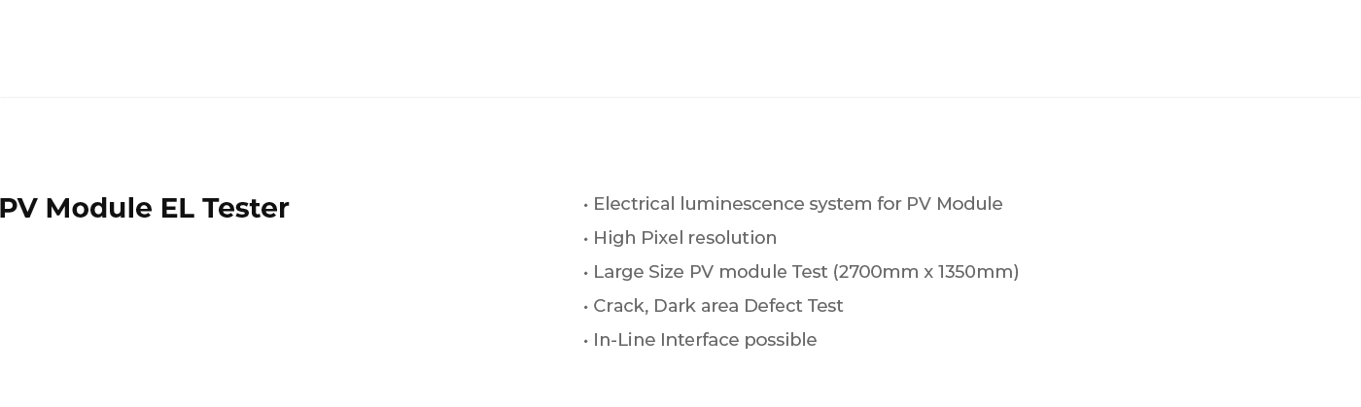
Task: Click the word "Defect" in the fourth bullet
Action: [775, 306]
